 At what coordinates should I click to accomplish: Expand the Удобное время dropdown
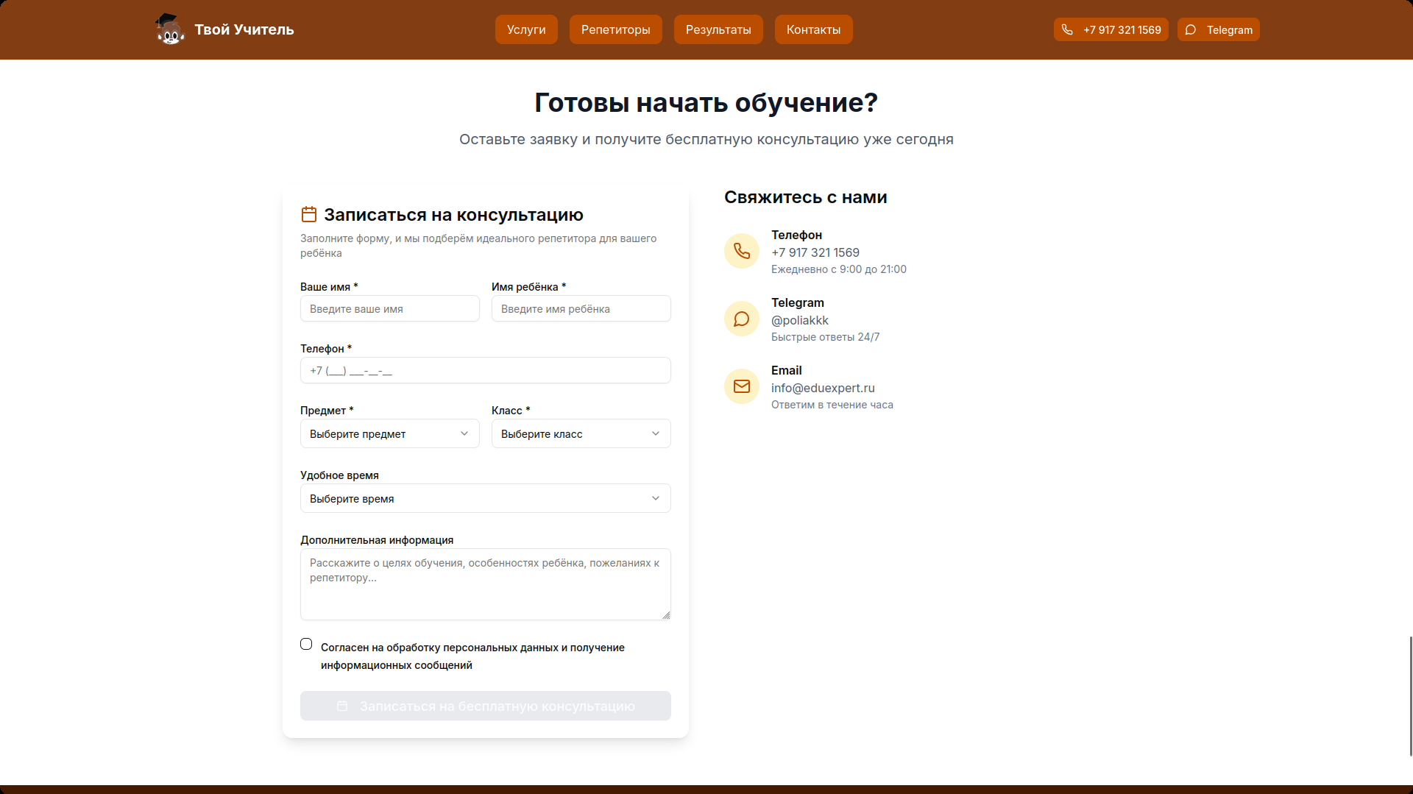pos(485,498)
